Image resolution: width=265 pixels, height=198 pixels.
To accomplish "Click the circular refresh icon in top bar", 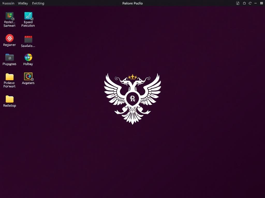I will [x=250, y=3].
